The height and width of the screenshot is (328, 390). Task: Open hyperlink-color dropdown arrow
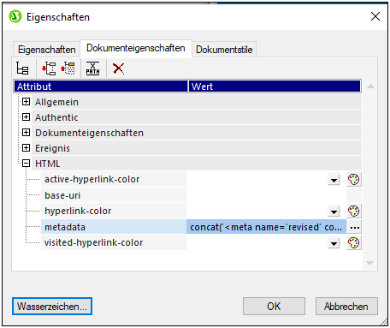pyautogui.click(x=334, y=212)
